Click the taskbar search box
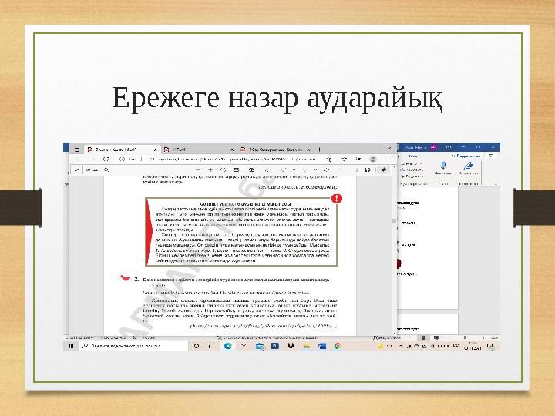The height and width of the screenshot is (416, 555). tap(133, 346)
